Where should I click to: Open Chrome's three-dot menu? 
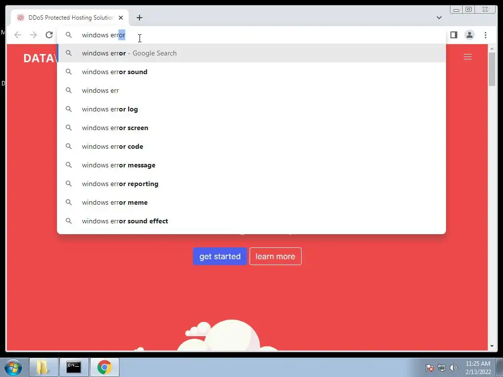(485, 35)
